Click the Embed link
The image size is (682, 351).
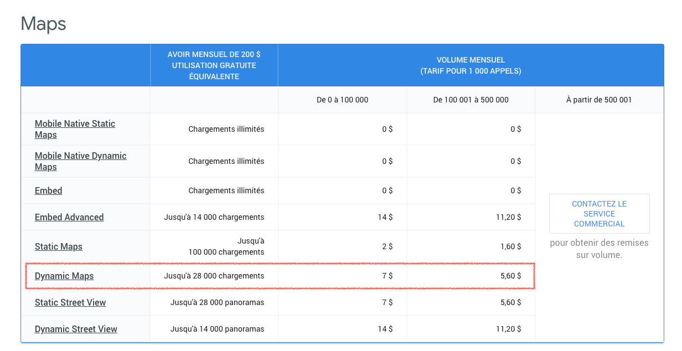tap(49, 190)
